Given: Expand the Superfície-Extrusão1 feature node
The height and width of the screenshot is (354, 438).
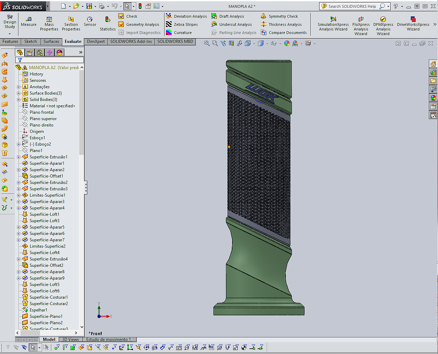Looking at the screenshot, I should click(x=19, y=157).
